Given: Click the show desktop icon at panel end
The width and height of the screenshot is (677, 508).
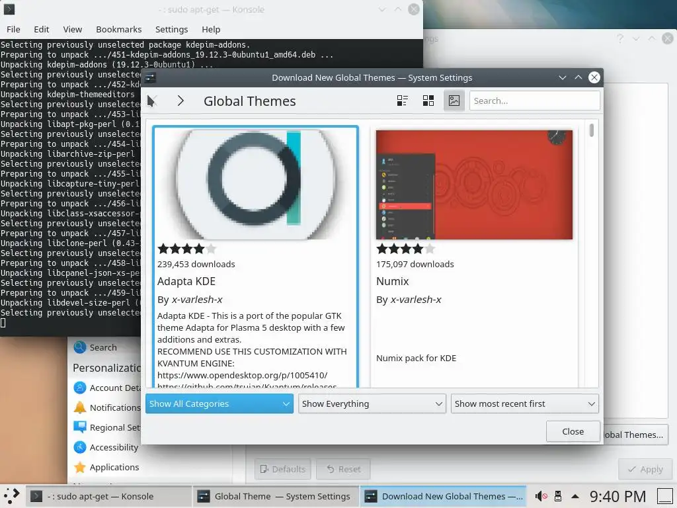Looking at the screenshot, I should point(665,496).
